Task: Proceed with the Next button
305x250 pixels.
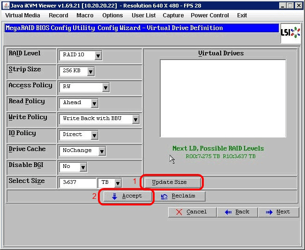Action: 278,212
